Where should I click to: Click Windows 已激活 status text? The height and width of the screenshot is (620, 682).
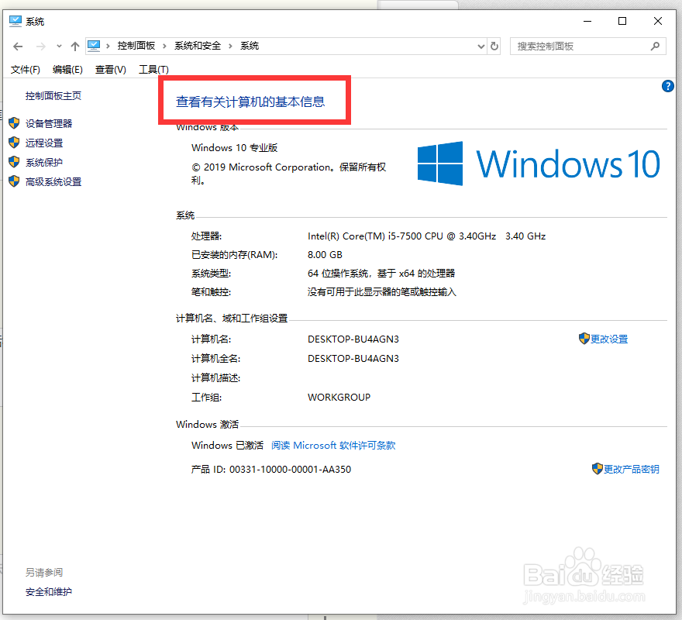pos(227,445)
